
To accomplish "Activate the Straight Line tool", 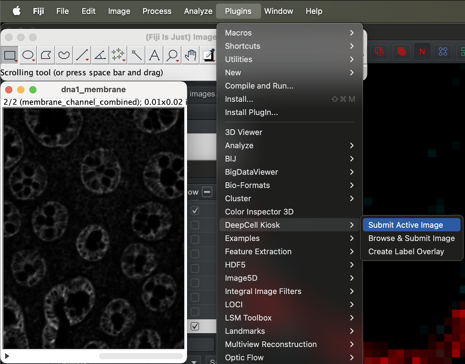I will (x=82, y=55).
